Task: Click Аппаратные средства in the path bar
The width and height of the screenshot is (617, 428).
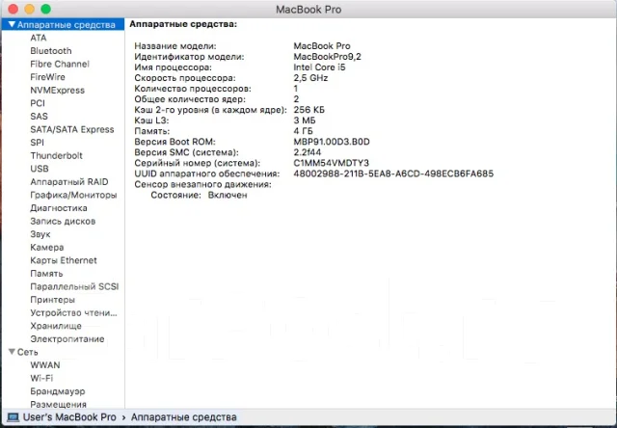Action: tap(183, 417)
